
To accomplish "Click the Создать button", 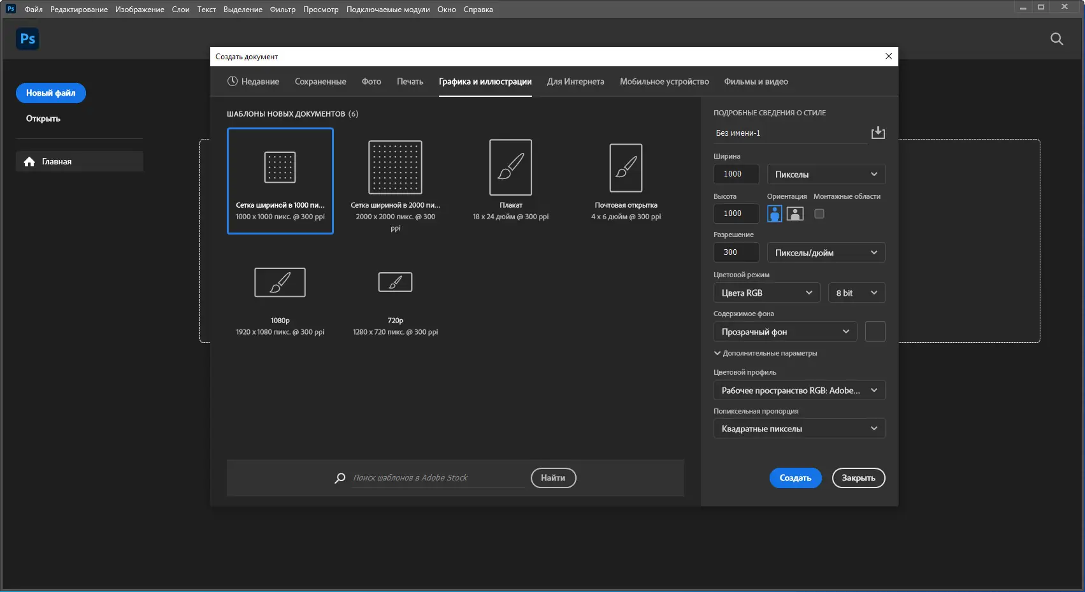I will [795, 478].
